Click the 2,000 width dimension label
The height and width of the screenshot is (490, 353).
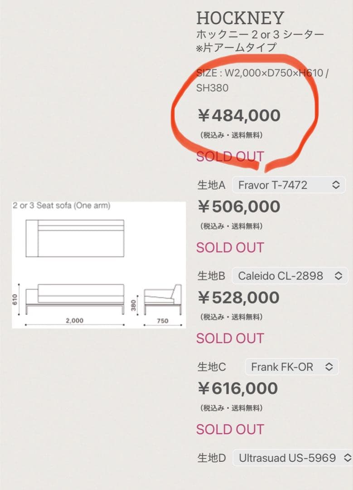tap(74, 320)
